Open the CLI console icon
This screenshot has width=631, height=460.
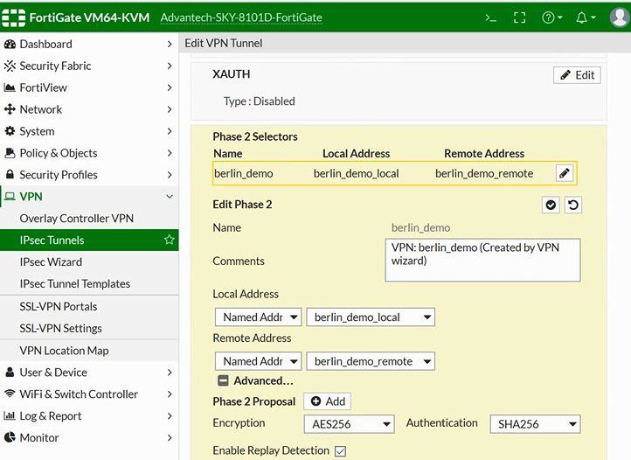(x=490, y=17)
